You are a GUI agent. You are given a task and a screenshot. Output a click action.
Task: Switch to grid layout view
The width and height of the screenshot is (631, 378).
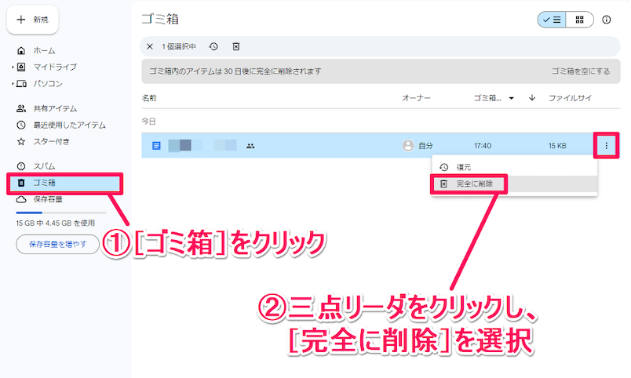[x=579, y=20]
